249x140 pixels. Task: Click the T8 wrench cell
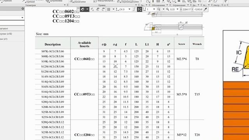pyautogui.click(x=197, y=59)
